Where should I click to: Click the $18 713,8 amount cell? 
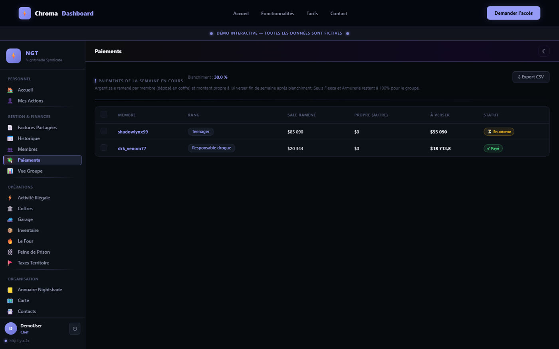coord(440,148)
